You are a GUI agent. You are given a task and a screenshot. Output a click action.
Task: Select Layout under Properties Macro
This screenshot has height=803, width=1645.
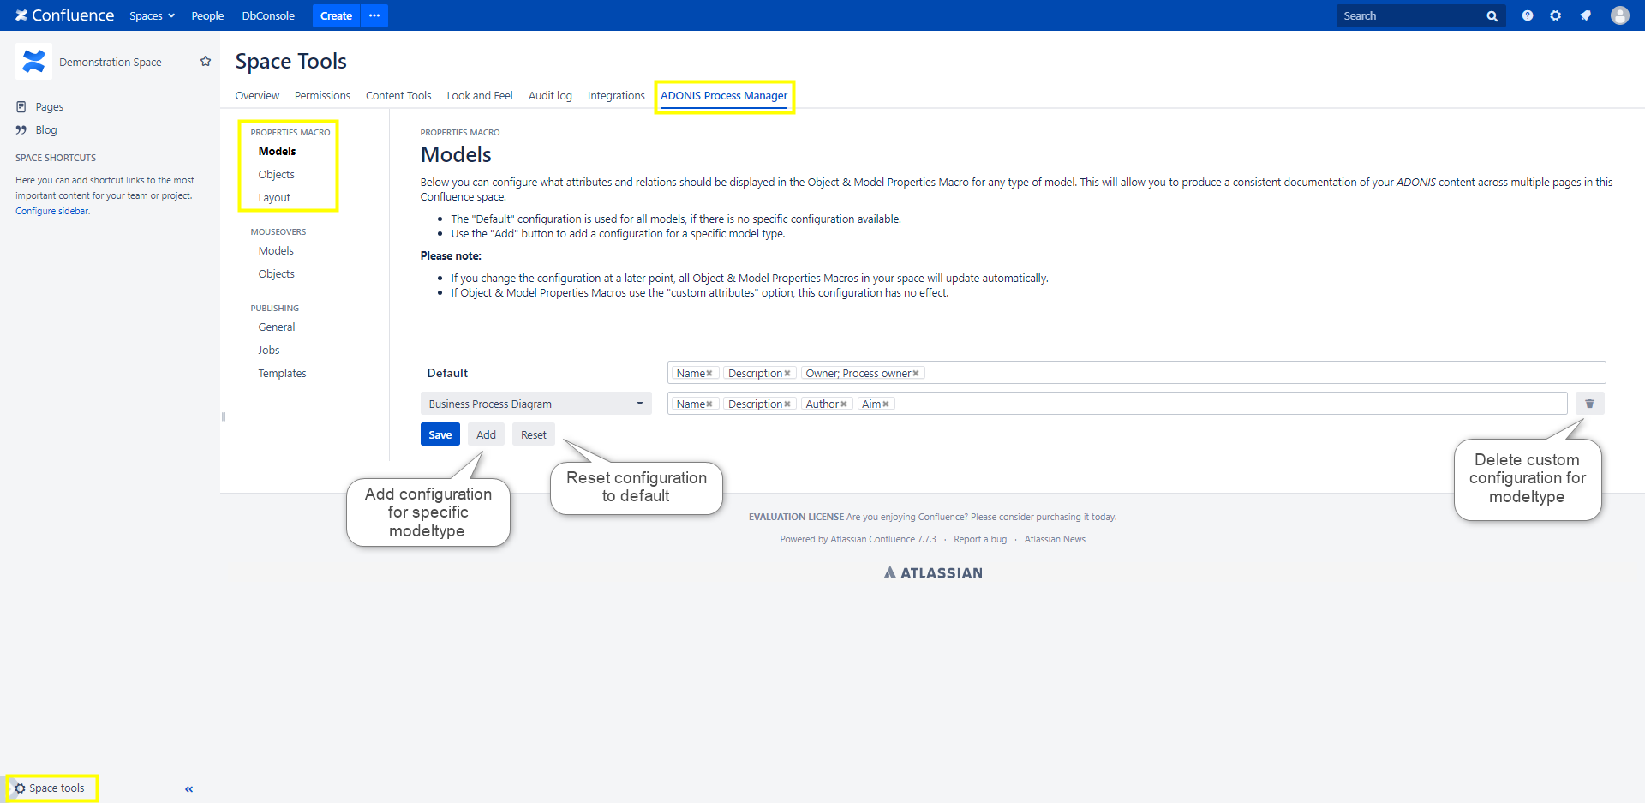pyautogui.click(x=274, y=197)
